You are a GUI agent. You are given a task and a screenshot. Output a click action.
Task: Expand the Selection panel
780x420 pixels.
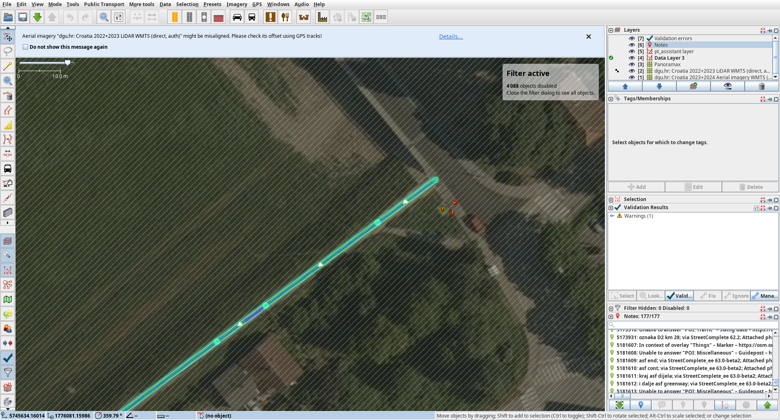click(611, 199)
